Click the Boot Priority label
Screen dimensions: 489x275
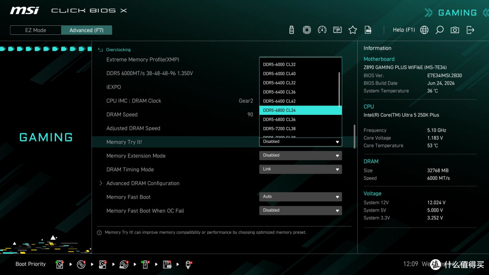click(x=31, y=264)
